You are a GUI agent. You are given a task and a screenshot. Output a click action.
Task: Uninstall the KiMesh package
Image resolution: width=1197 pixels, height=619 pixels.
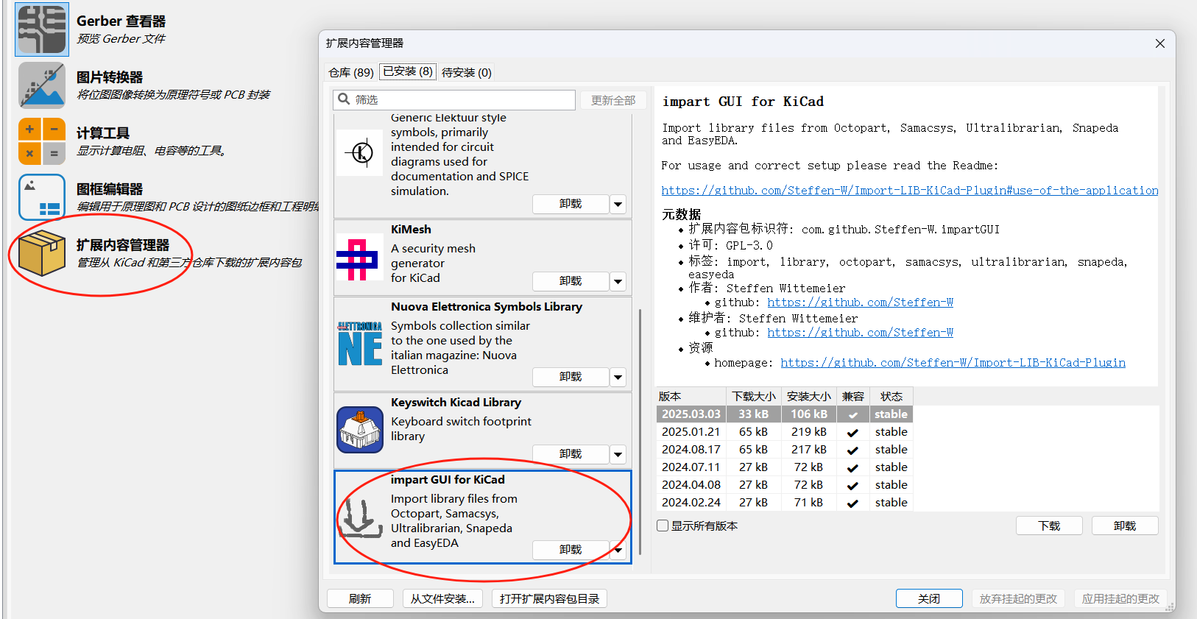[x=571, y=281]
